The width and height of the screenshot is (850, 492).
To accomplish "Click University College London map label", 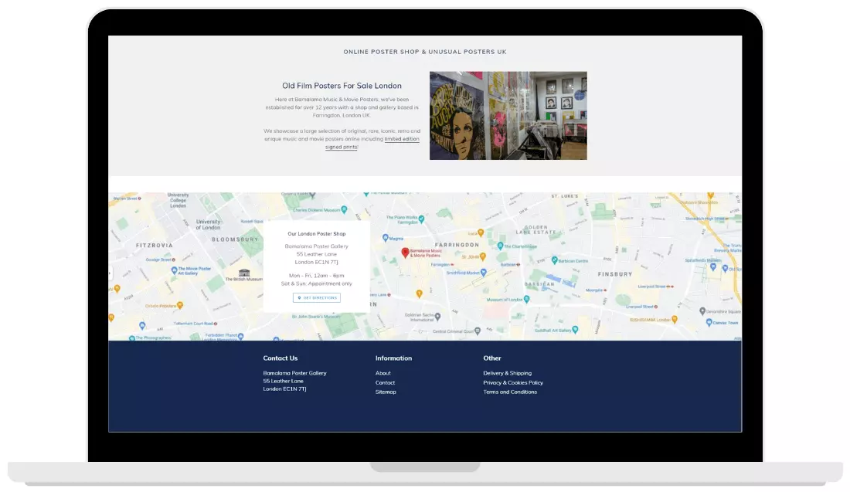I will [178, 201].
